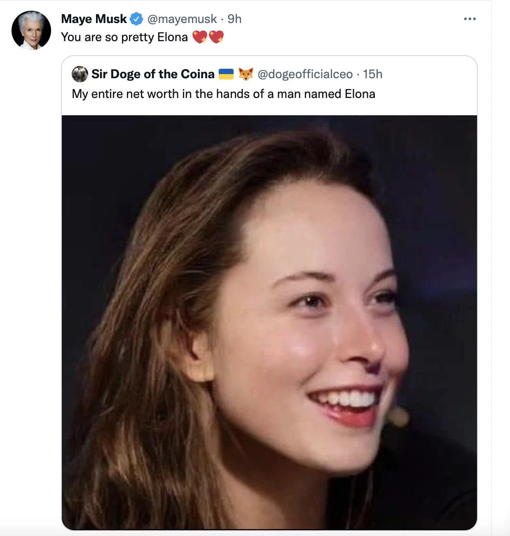The width and height of the screenshot is (510, 536).
Task: Click the blue verified badge icon
Action: (x=136, y=19)
